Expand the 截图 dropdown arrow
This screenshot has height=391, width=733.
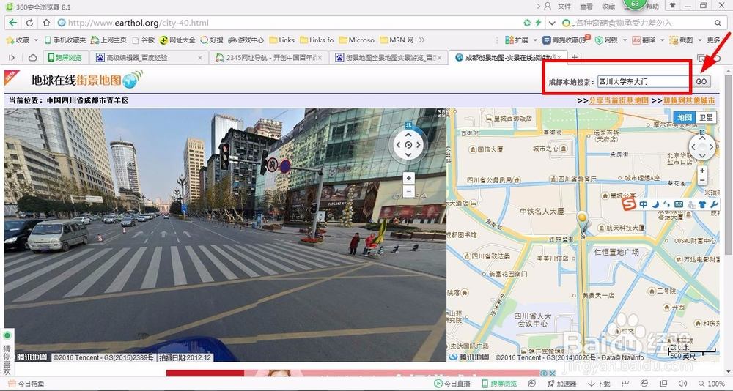(699, 40)
